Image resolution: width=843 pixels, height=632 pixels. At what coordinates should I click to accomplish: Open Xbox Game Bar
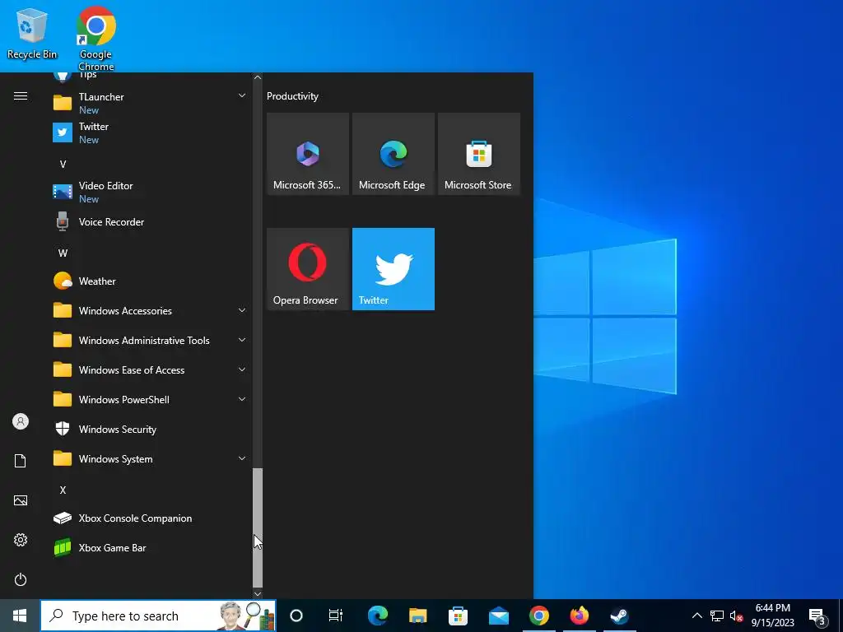point(149,547)
